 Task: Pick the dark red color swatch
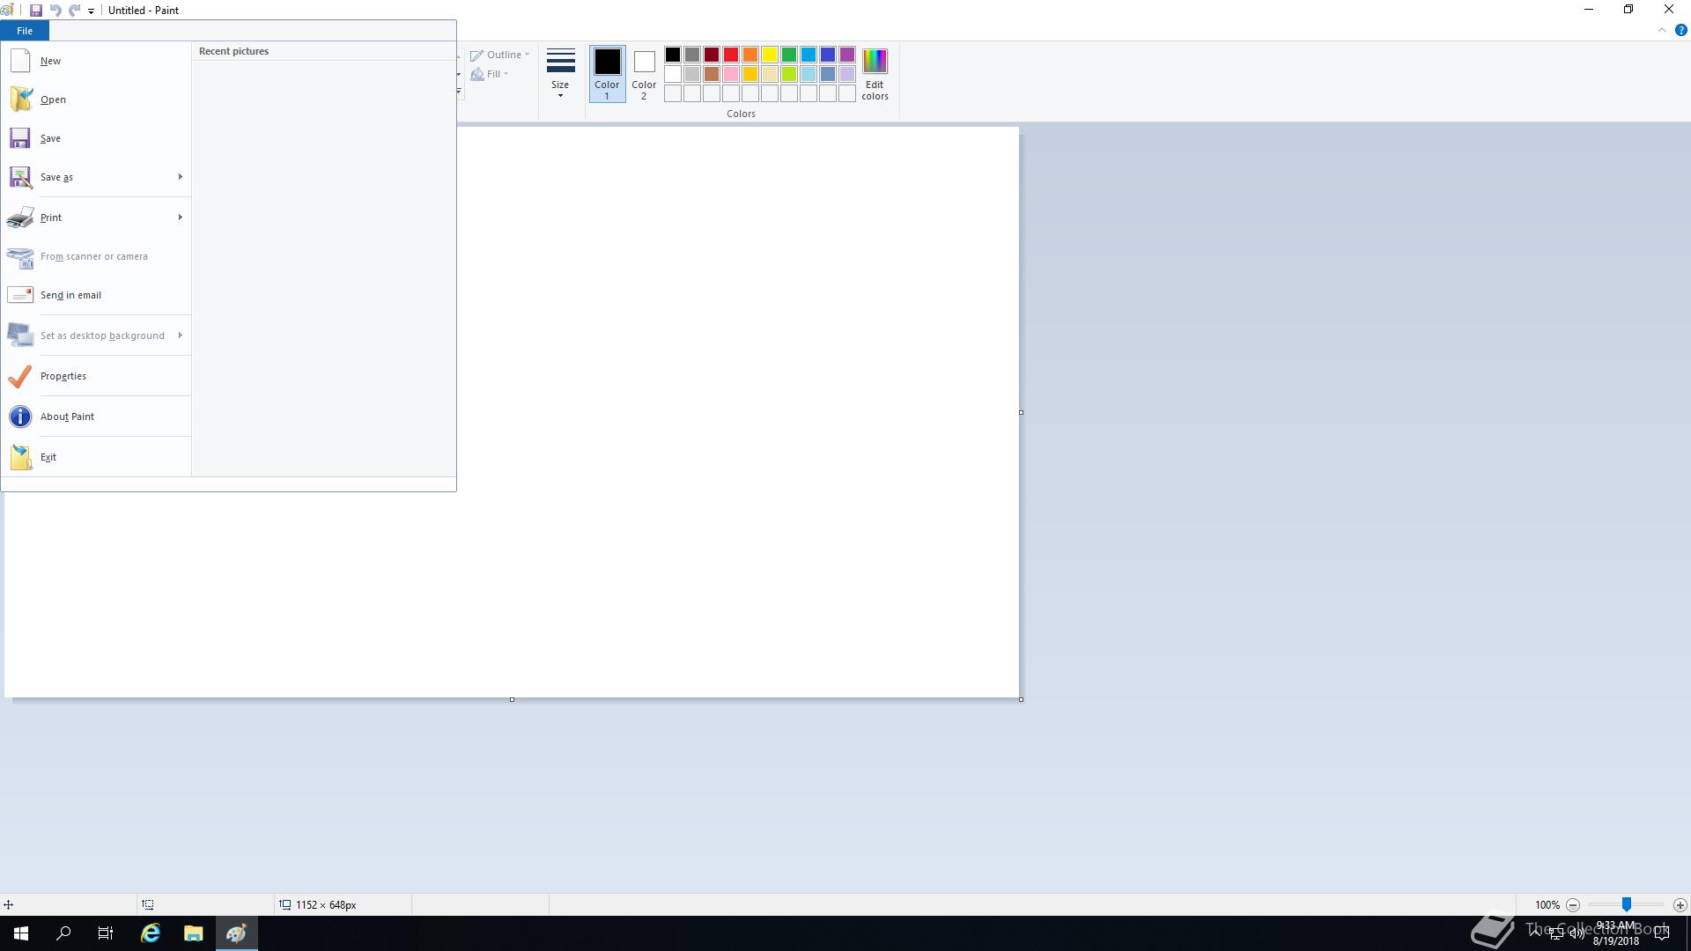tap(712, 55)
